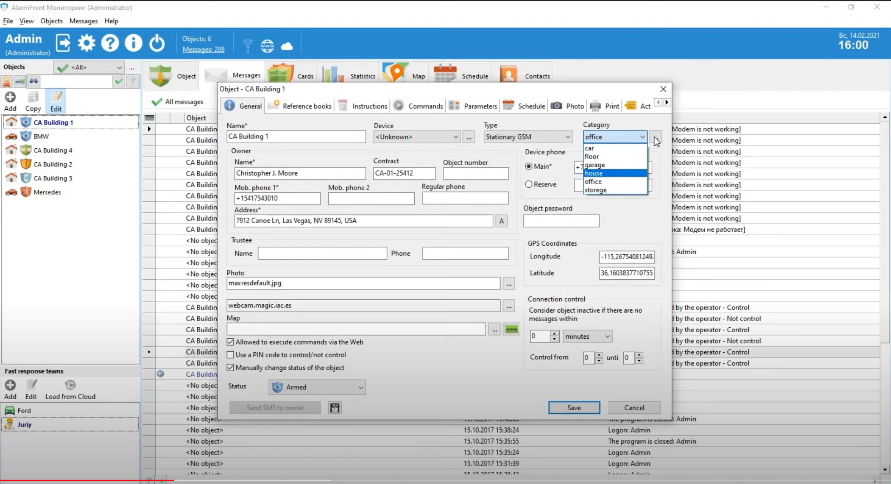Image resolution: width=891 pixels, height=484 pixels.
Task: Open the Status dropdown showing Armed
Action: [317, 388]
